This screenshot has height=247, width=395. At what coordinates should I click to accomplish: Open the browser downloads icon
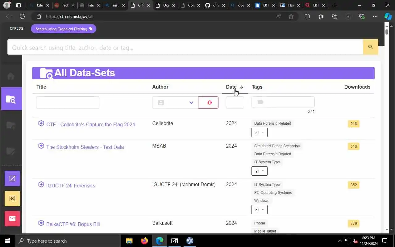point(348,16)
